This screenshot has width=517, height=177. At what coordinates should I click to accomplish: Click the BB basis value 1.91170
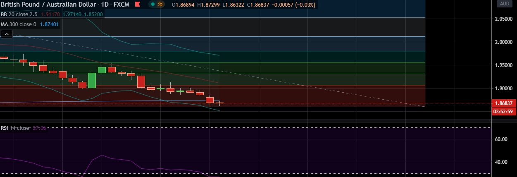(x=50, y=14)
